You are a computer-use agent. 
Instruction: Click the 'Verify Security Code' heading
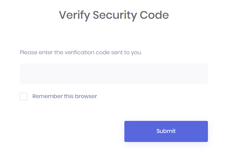(x=114, y=15)
